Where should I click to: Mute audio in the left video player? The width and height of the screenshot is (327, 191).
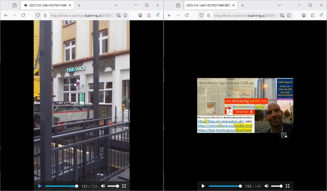click(103, 186)
